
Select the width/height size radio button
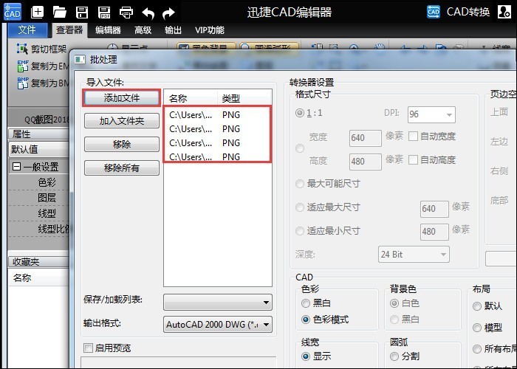tap(300, 148)
